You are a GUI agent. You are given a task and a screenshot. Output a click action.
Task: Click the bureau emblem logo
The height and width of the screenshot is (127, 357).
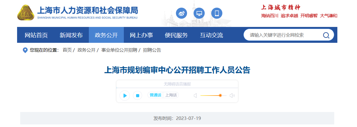(26, 13)
